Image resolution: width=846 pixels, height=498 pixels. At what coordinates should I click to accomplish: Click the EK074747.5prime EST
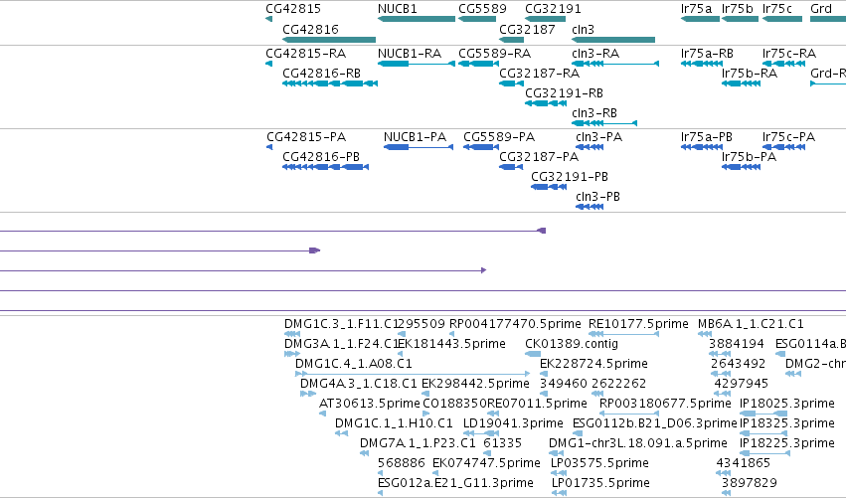point(435,473)
